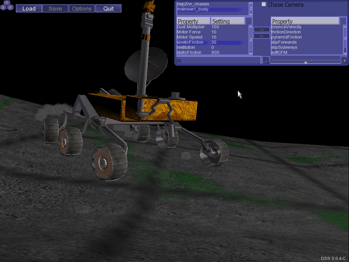This screenshot has width=349, height=262.
Task: Open the Options menu
Action: click(x=82, y=9)
